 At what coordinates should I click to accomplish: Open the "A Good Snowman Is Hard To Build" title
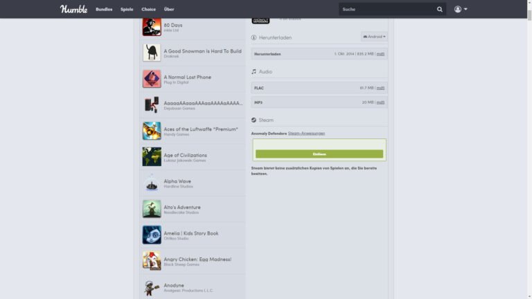pos(202,51)
